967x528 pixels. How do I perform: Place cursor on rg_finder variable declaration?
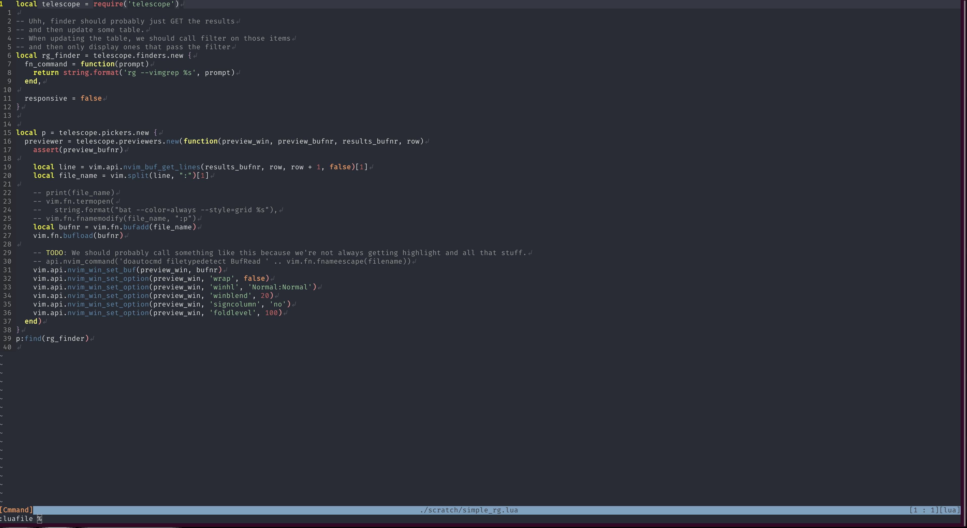click(x=60, y=55)
